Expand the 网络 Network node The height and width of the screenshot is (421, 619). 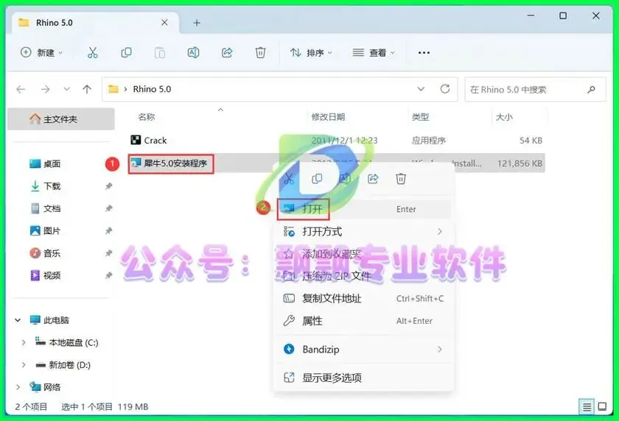[18, 387]
